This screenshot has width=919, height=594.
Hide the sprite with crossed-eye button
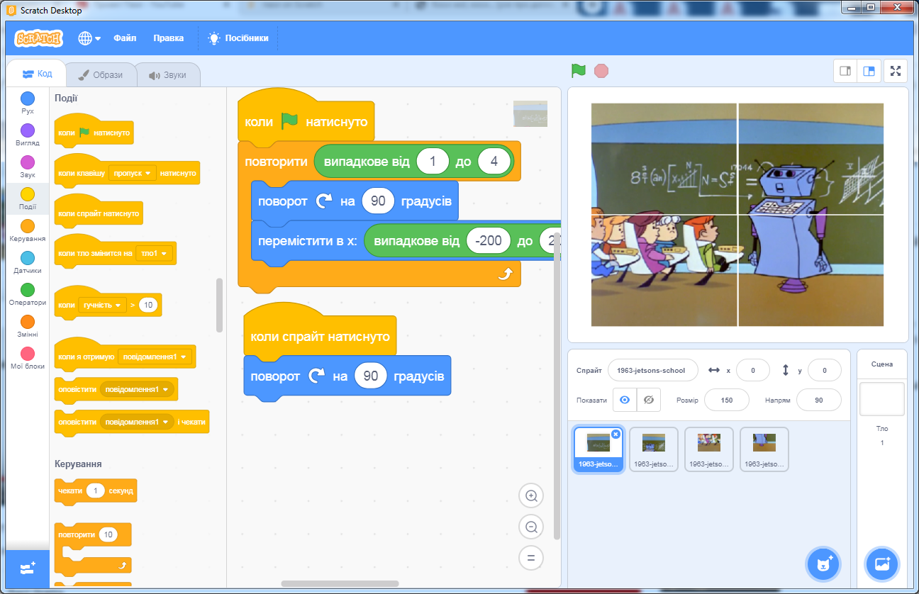648,400
